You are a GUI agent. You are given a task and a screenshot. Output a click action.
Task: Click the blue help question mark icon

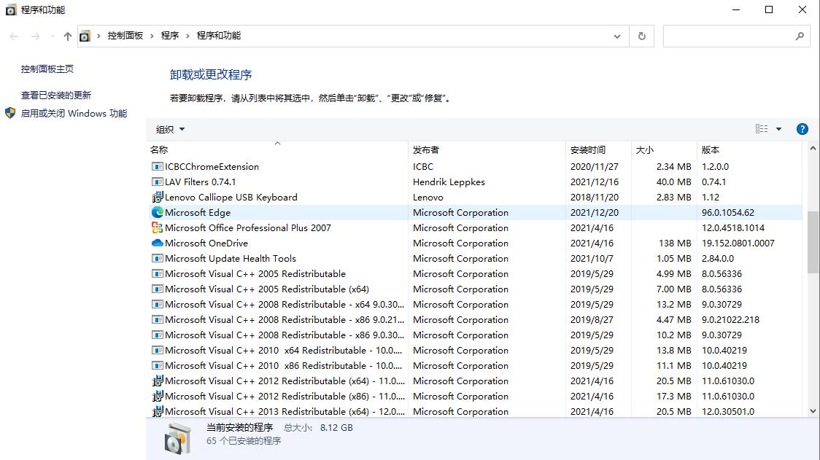802,128
